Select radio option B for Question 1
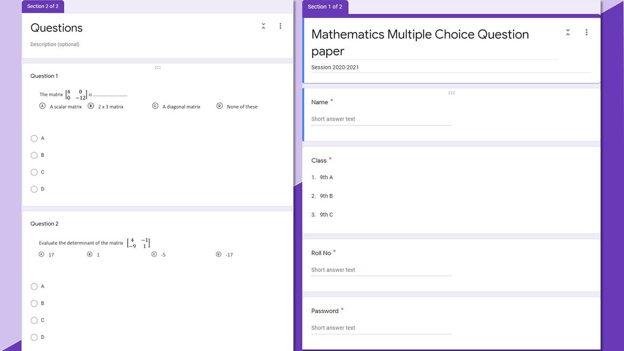Viewport: 624px width, 351px height. pyautogui.click(x=34, y=156)
